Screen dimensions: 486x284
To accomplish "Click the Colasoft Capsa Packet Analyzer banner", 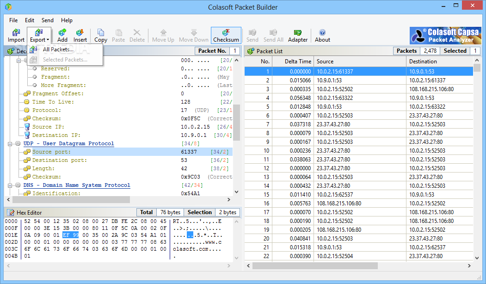I will pyautogui.click(x=445, y=35).
